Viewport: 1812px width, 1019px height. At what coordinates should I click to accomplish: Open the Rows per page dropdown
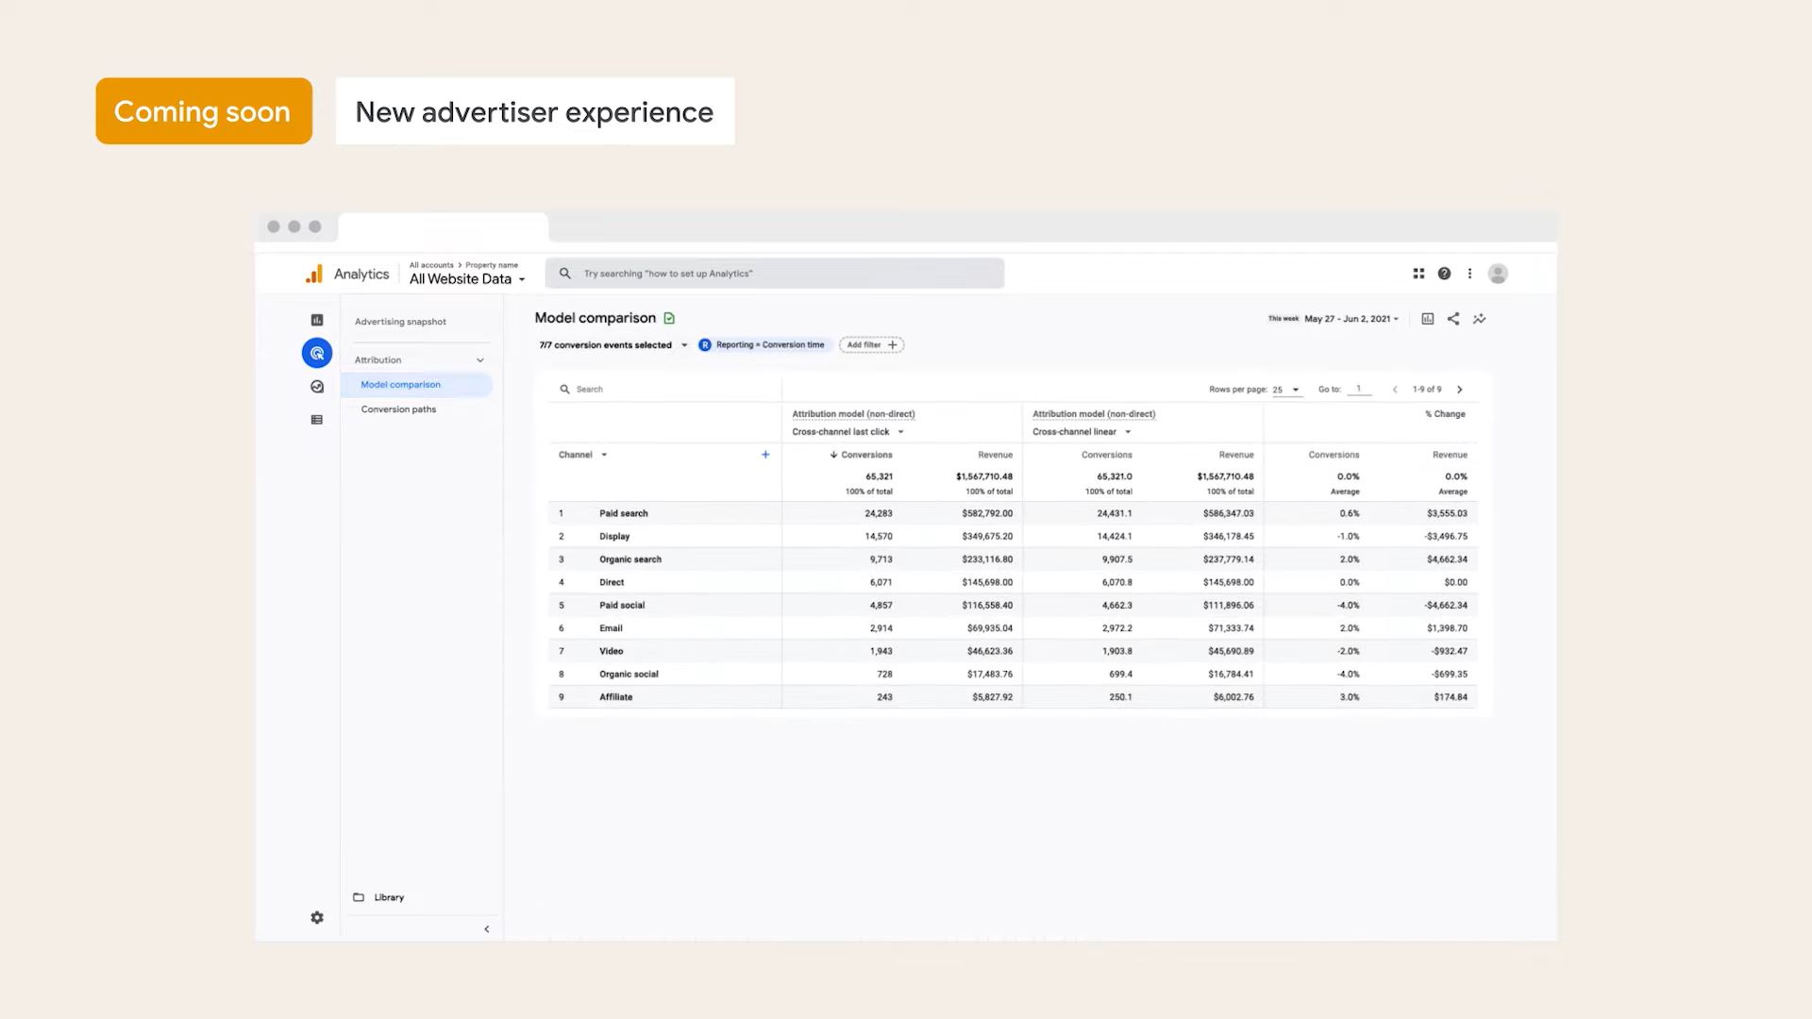[1286, 390]
